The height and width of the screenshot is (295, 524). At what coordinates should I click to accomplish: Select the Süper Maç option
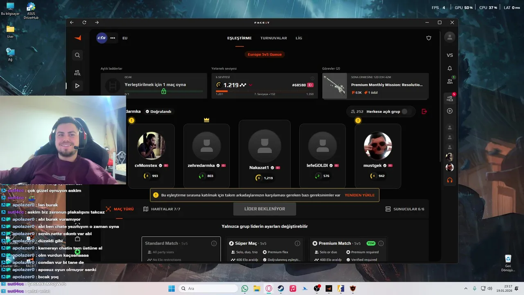264,250
